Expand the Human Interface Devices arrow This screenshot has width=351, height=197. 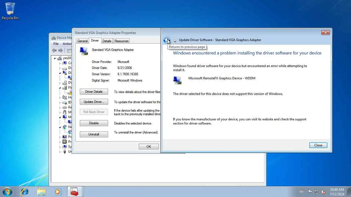[x=60, y=98]
